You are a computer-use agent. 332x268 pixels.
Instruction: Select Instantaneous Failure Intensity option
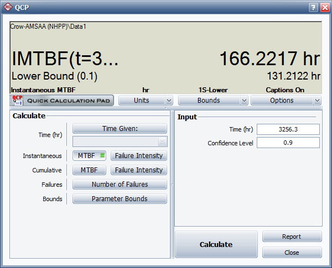[139, 156]
